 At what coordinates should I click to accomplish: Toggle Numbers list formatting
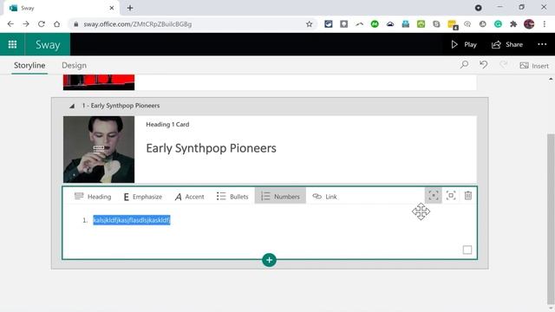(280, 197)
